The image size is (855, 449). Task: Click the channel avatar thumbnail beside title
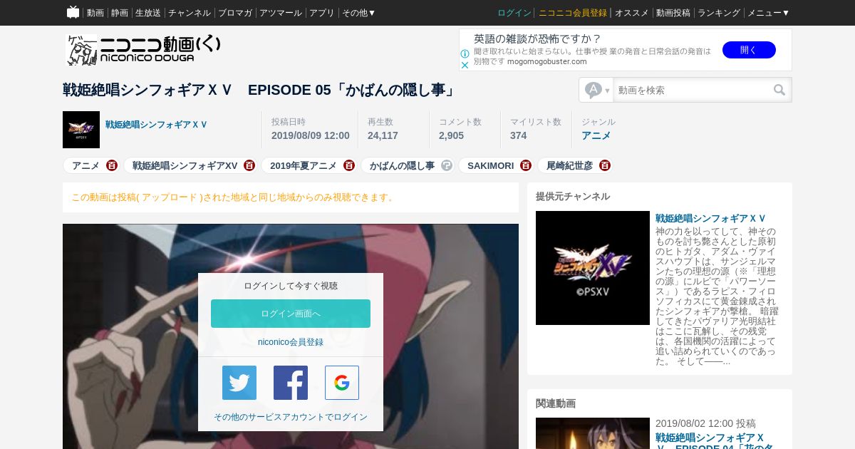[81, 130]
